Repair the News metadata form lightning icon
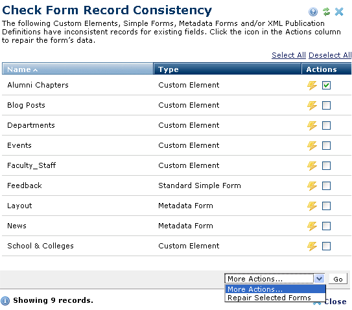Viewport: 352px width, 310px height. tap(312, 226)
